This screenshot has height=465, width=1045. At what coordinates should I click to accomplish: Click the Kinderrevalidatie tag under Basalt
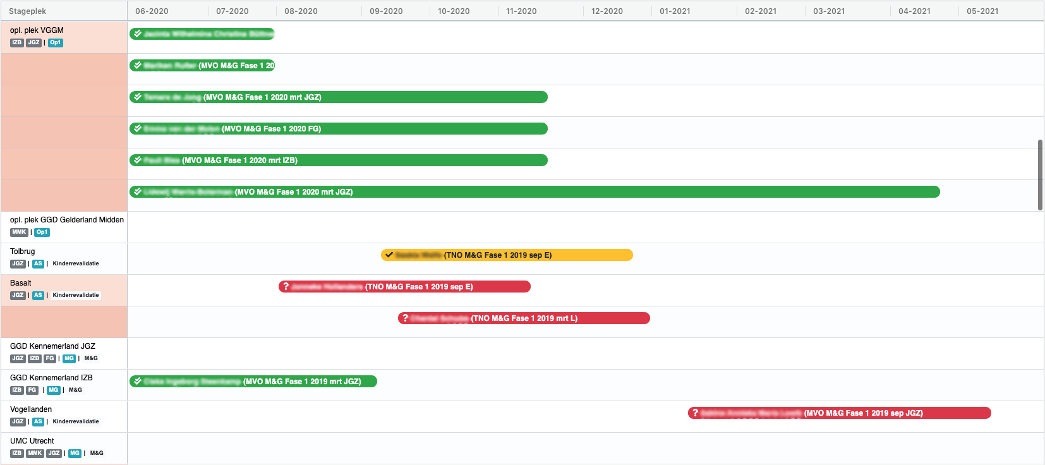[76, 296]
